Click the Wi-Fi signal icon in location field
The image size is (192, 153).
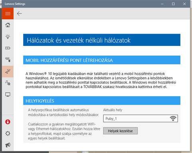[173, 118]
